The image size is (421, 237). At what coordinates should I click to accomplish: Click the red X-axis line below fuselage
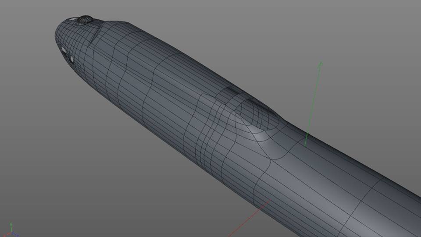(x=250, y=218)
